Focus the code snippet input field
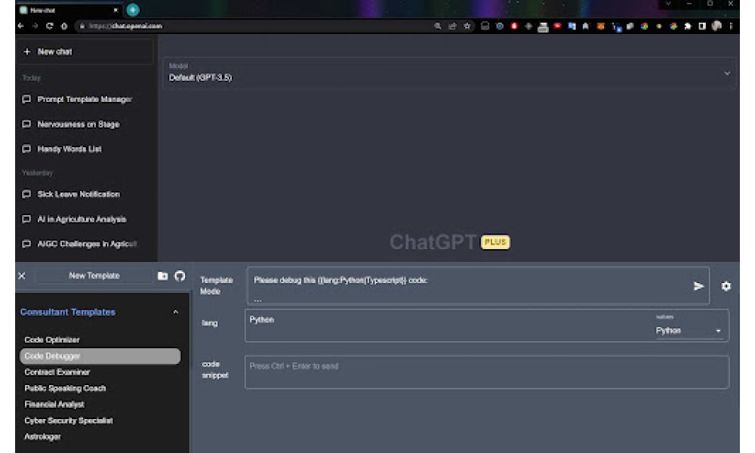The width and height of the screenshot is (755, 453). (x=487, y=372)
